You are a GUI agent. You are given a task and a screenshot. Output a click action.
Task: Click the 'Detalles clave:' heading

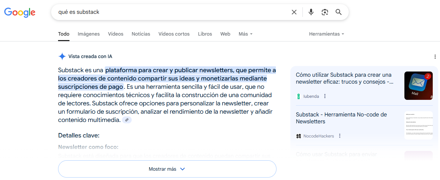click(79, 135)
